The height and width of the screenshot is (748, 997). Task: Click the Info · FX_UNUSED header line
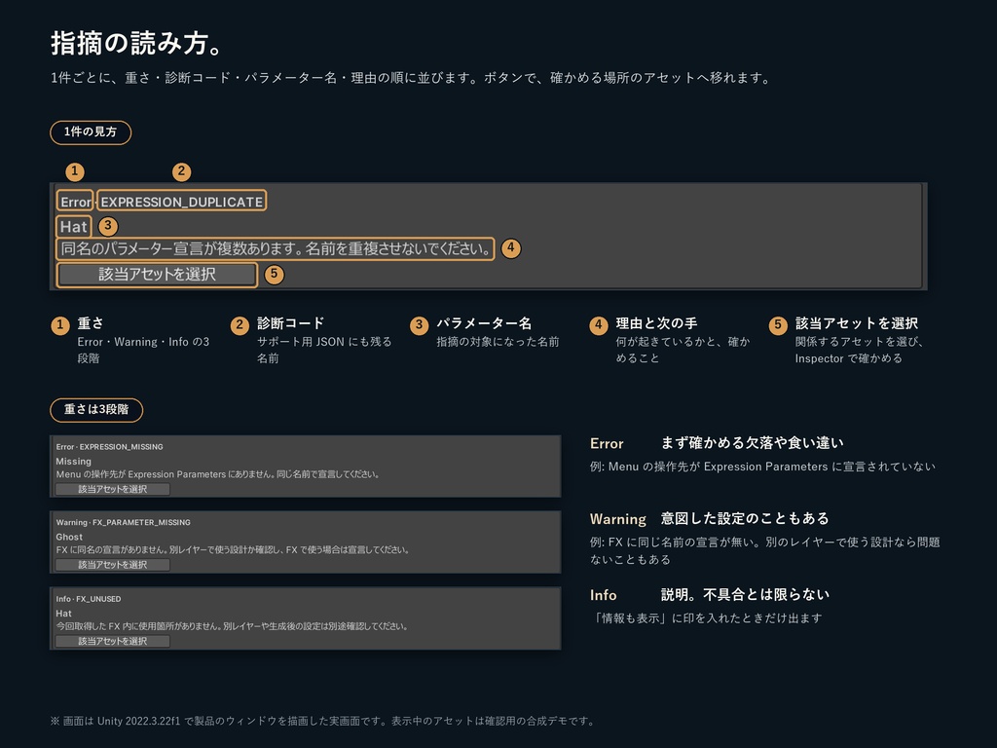88,599
